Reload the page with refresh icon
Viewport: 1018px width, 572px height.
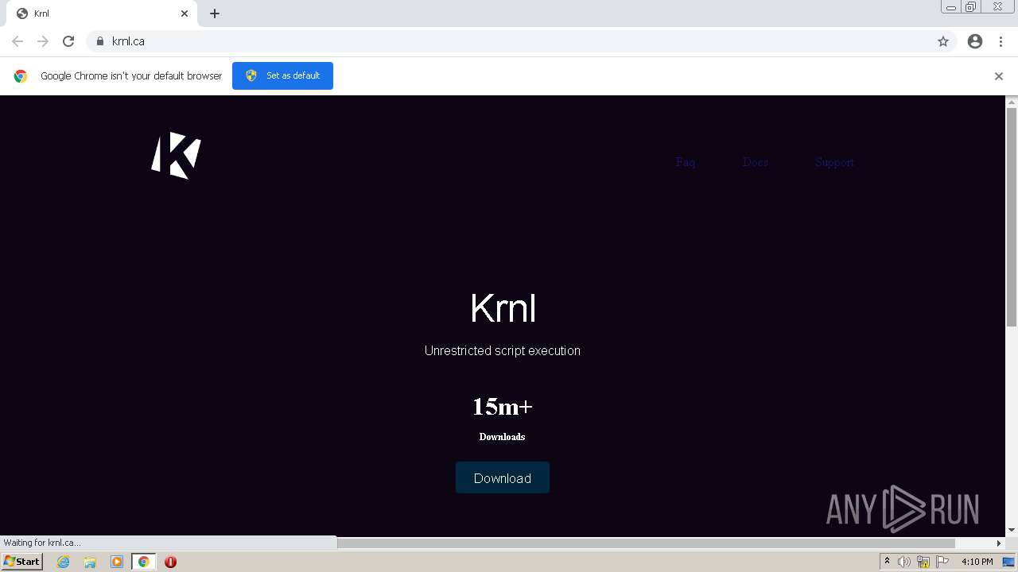click(x=68, y=41)
